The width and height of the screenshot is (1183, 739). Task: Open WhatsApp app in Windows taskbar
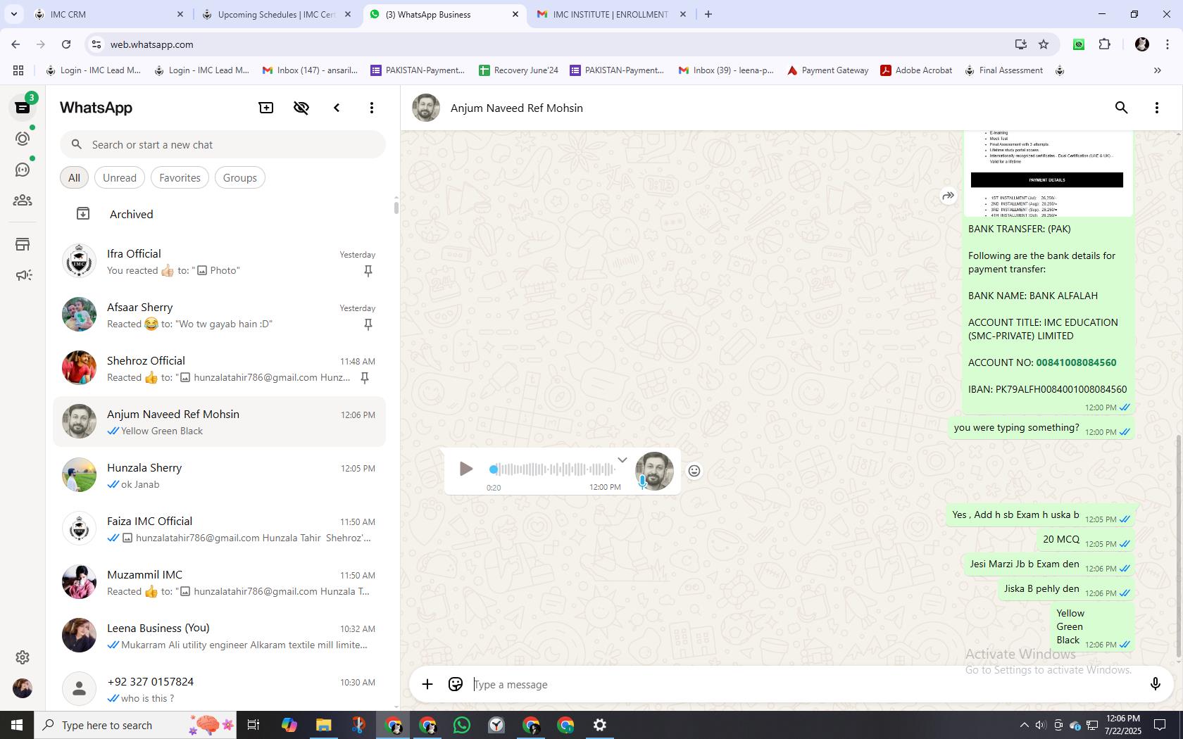tap(462, 725)
